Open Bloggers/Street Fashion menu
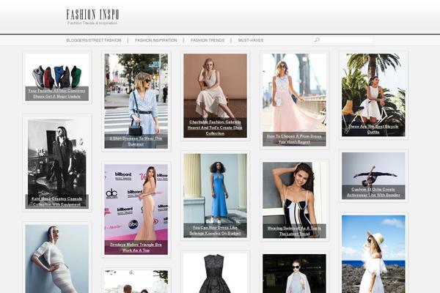Viewport: 440px width, 293px height. point(94,40)
